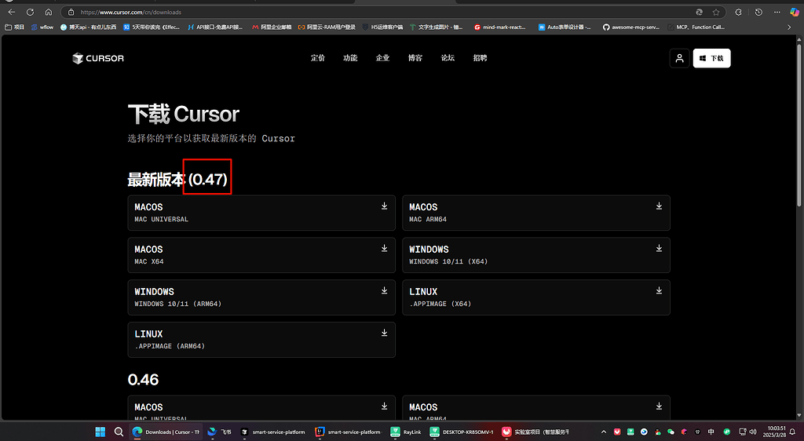
Task: Add this page to favorites star
Action: click(x=716, y=12)
